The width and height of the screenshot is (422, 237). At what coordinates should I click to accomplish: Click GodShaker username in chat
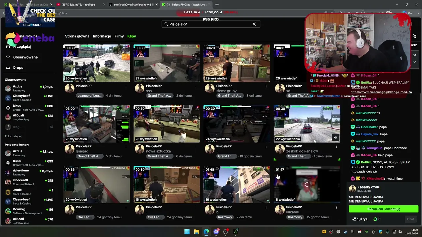coord(369,127)
